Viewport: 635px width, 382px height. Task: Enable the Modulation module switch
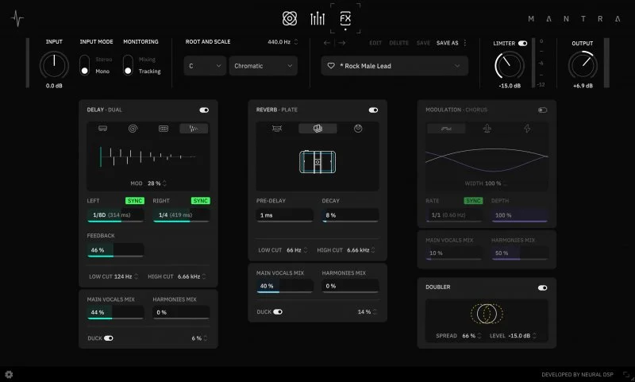click(x=543, y=110)
